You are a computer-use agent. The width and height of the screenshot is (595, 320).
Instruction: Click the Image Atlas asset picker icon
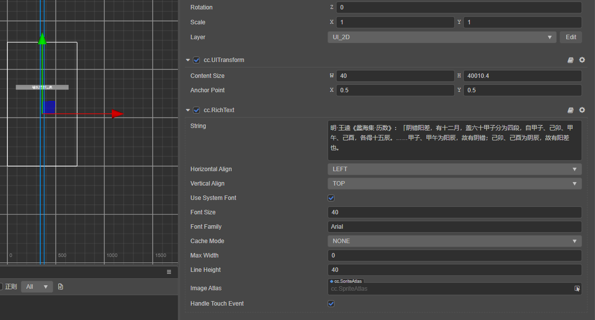(x=577, y=289)
